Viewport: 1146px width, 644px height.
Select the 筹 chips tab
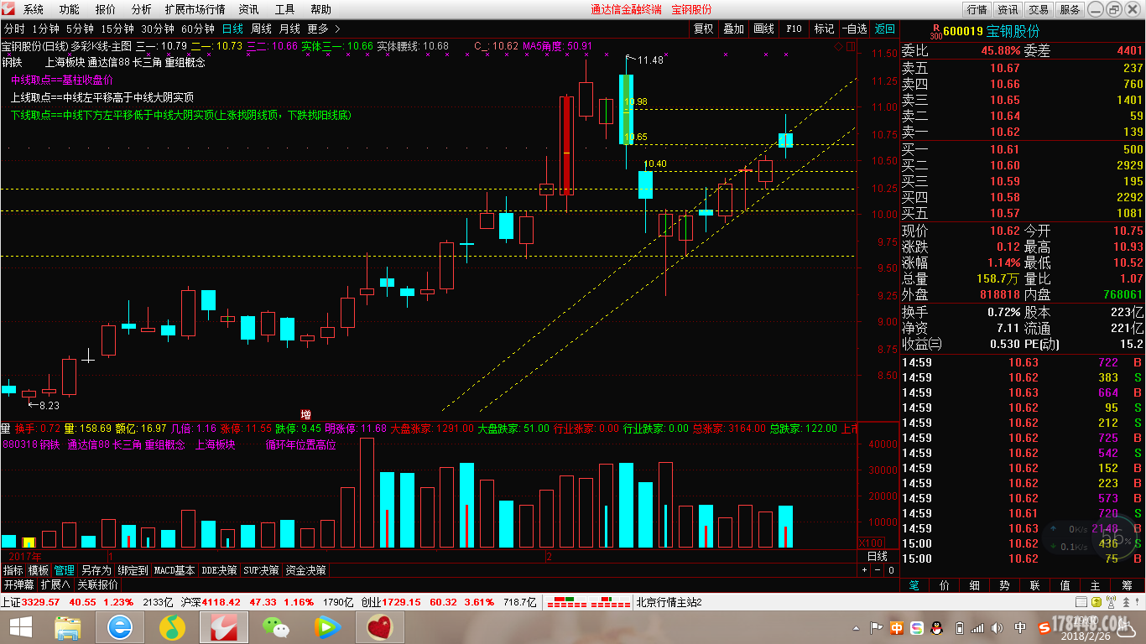1127,585
